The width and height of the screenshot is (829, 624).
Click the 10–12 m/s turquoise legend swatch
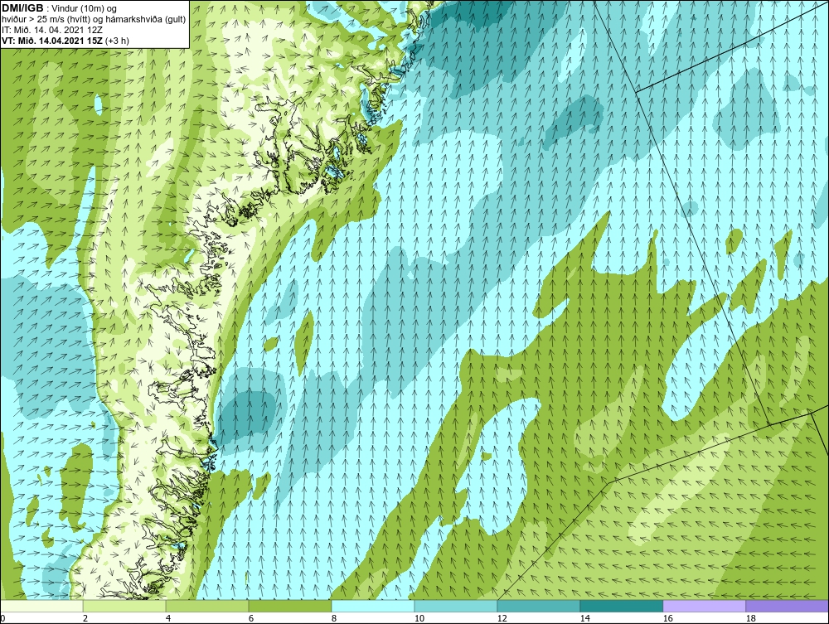[456, 607]
